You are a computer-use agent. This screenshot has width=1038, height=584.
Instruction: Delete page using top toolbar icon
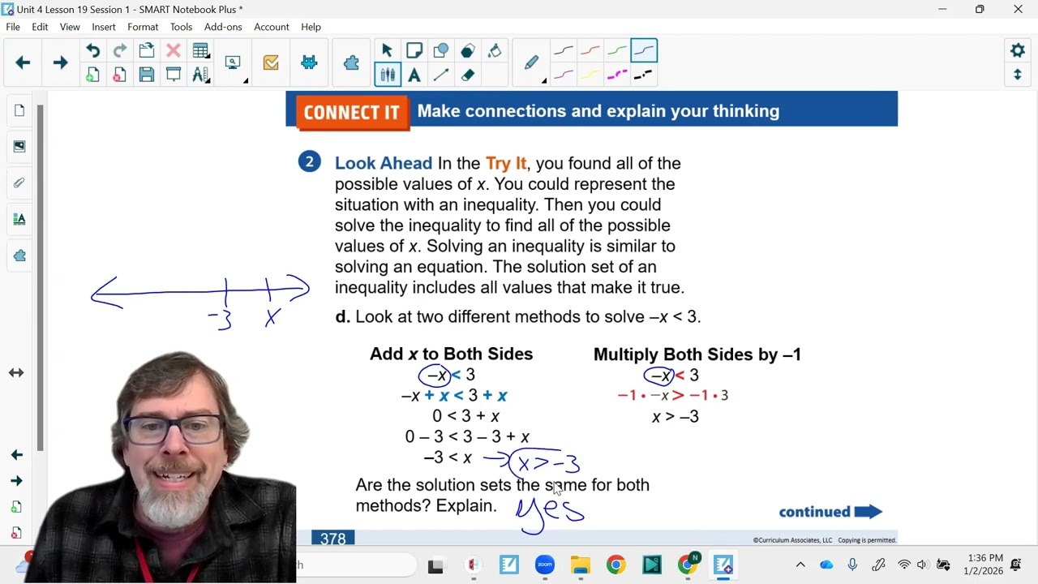point(119,75)
